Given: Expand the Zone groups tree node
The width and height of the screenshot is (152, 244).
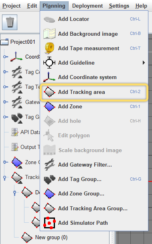Looking at the screenshot, I should (5, 162).
